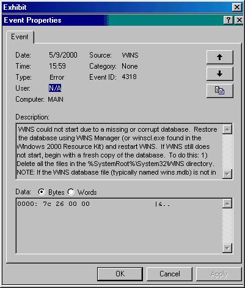This screenshot has height=288, width=245.
Task: Click the Event Properties title bar
Action: (112, 20)
